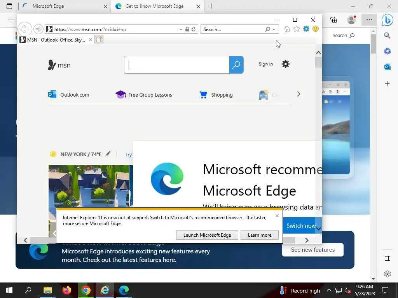Show more MSN quick links with chevron

(x=299, y=94)
